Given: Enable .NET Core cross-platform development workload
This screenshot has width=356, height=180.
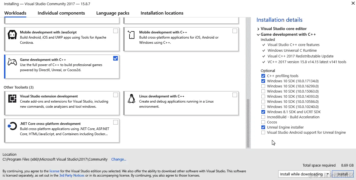Looking at the screenshot, I should [x=116, y=122].
